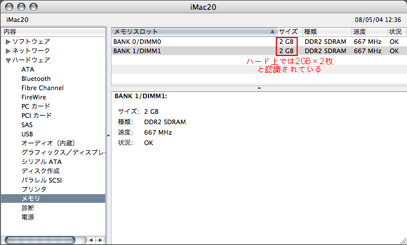The image size is (407, 245).
Task: Select Bluetooth in the sidebar
Action: [36, 79]
